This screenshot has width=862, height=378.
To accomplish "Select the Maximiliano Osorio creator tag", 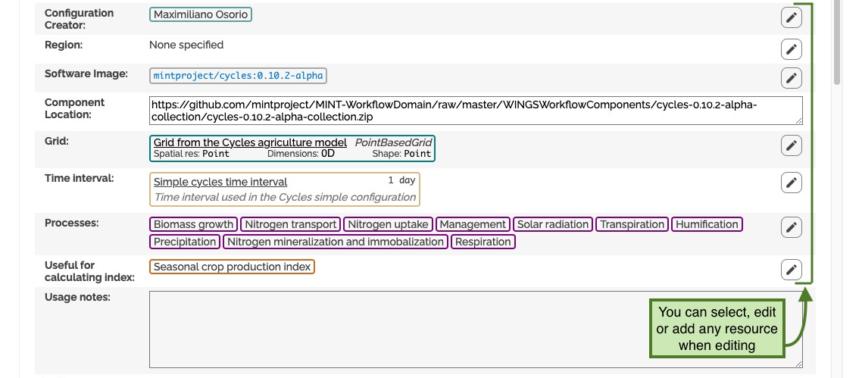I will (201, 15).
